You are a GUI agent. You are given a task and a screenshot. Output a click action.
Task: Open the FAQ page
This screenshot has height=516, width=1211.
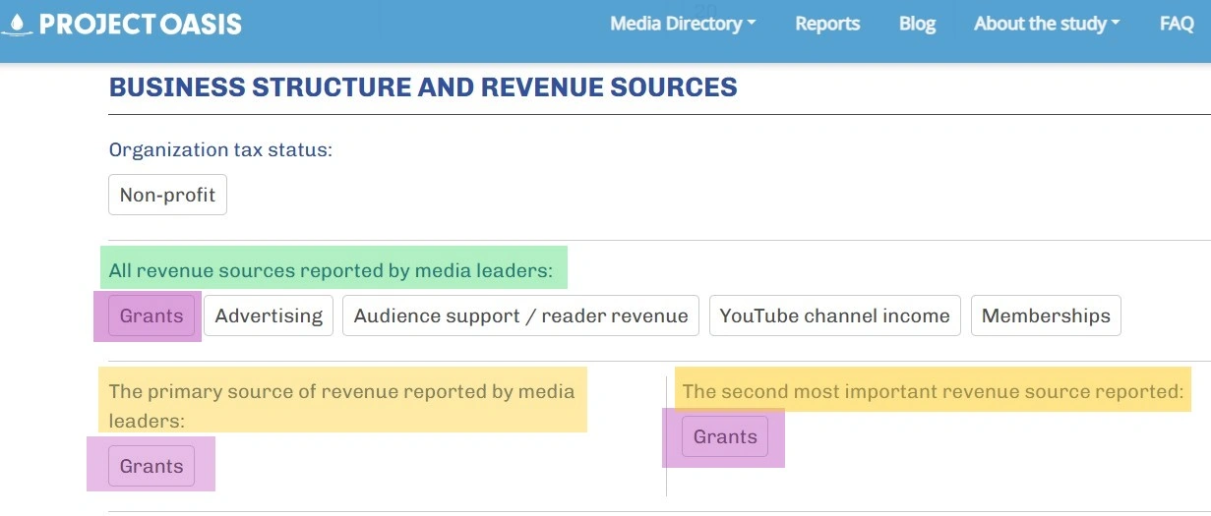pyautogui.click(x=1177, y=24)
